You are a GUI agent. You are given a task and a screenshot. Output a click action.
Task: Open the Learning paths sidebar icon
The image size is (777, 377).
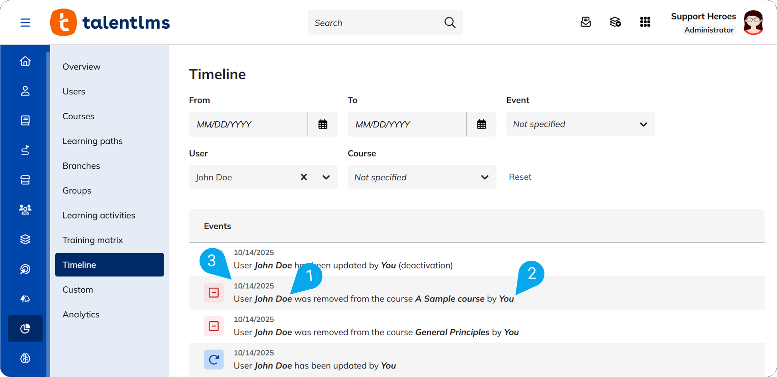pyautogui.click(x=25, y=150)
